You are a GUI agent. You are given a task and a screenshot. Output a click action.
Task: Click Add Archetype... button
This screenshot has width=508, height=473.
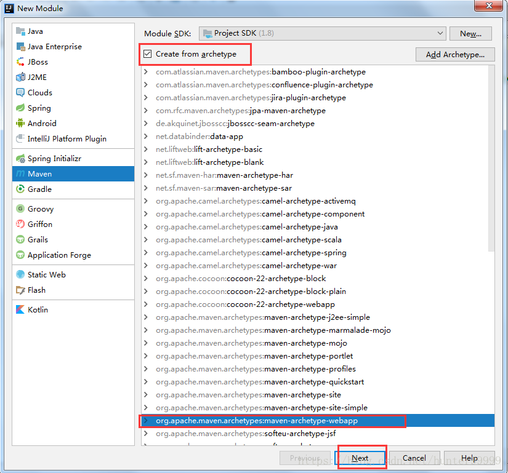click(455, 55)
